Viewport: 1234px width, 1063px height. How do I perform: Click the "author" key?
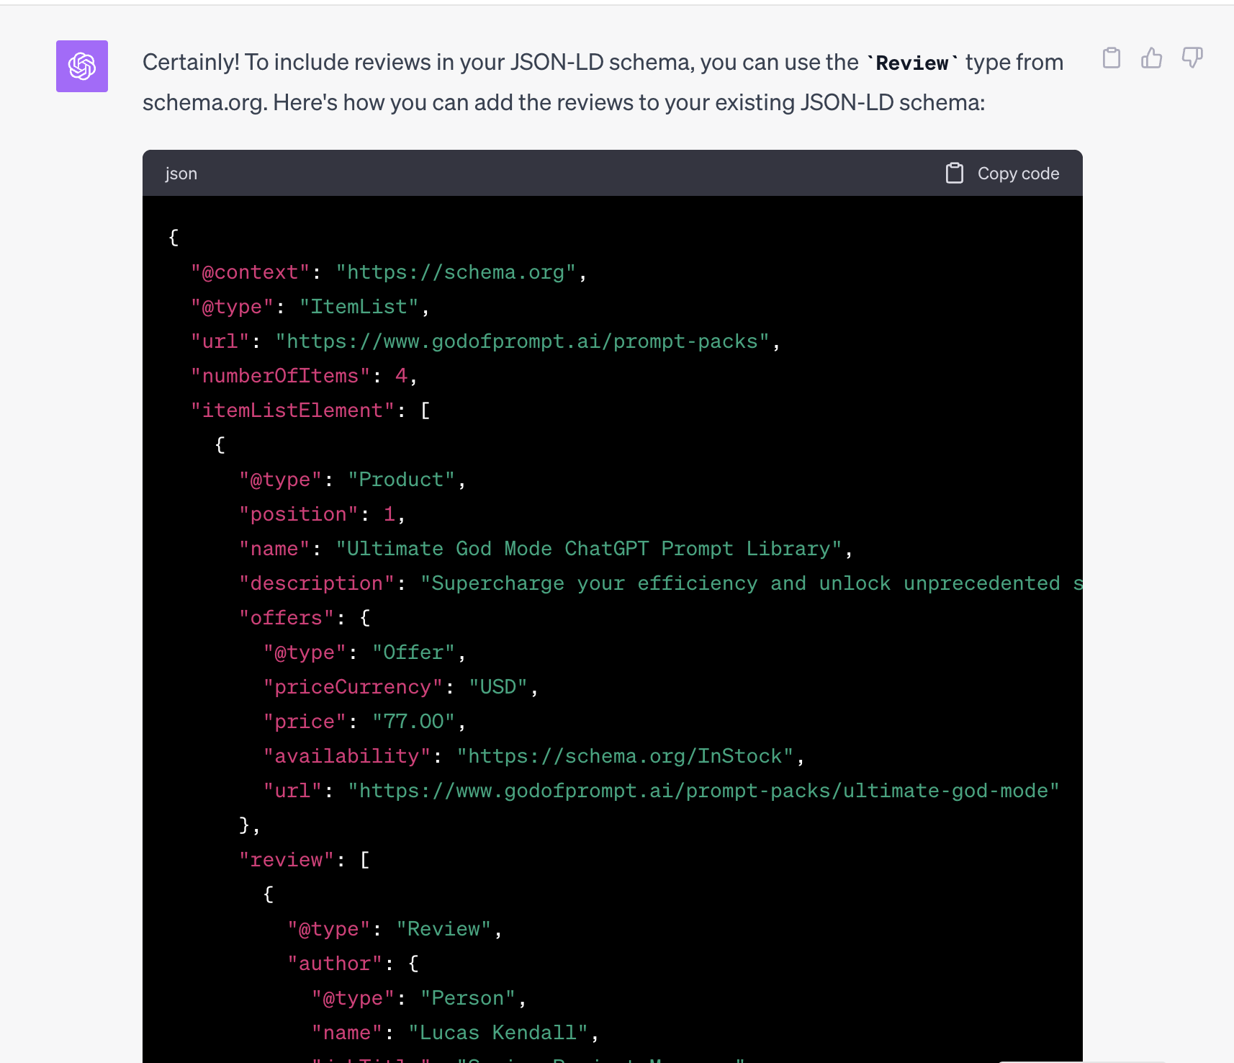tap(335, 964)
